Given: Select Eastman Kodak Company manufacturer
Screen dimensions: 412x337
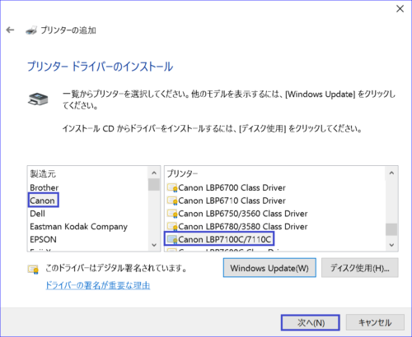Looking at the screenshot, I should (x=79, y=227).
